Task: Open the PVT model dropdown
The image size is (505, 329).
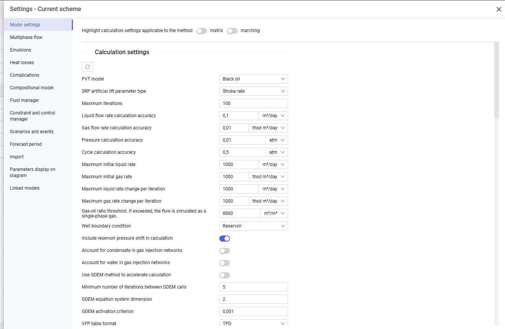Action: click(x=254, y=79)
